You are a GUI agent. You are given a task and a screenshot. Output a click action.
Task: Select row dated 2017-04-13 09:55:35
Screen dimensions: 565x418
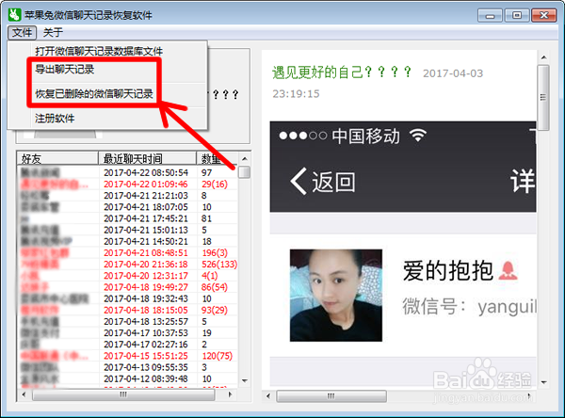(x=127, y=367)
